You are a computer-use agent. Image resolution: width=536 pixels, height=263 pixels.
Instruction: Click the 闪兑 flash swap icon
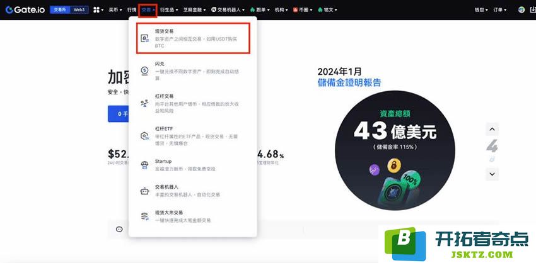pyautogui.click(x=144, y=70)
